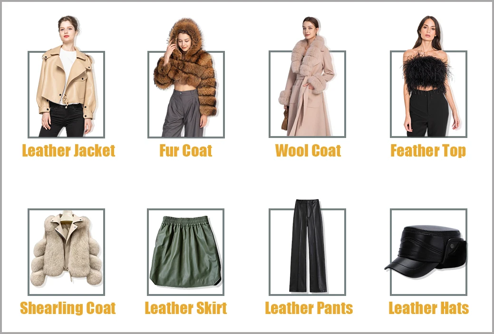This screenshot has width=494, height=334.
Task: Open the Shearling Coat category label
Action: click(x=68, y=308)
